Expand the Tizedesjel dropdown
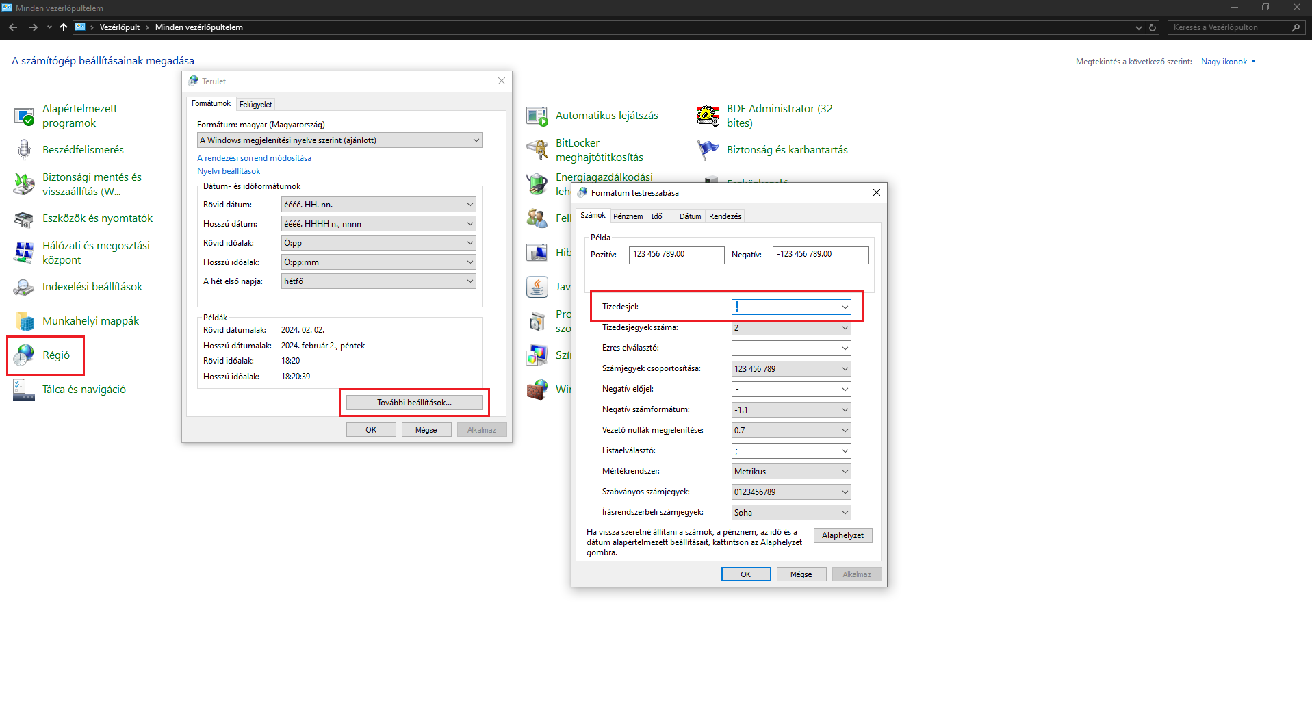Screen dimensions: 1312x712 (845, 307)
